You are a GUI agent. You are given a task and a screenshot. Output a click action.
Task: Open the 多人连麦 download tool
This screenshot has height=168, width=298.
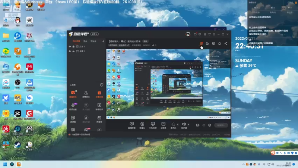point(86,107)
